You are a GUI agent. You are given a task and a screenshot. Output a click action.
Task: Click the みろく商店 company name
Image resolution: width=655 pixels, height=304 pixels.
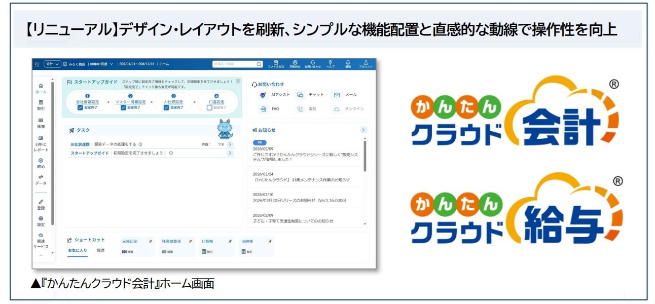tap(77, 64)
